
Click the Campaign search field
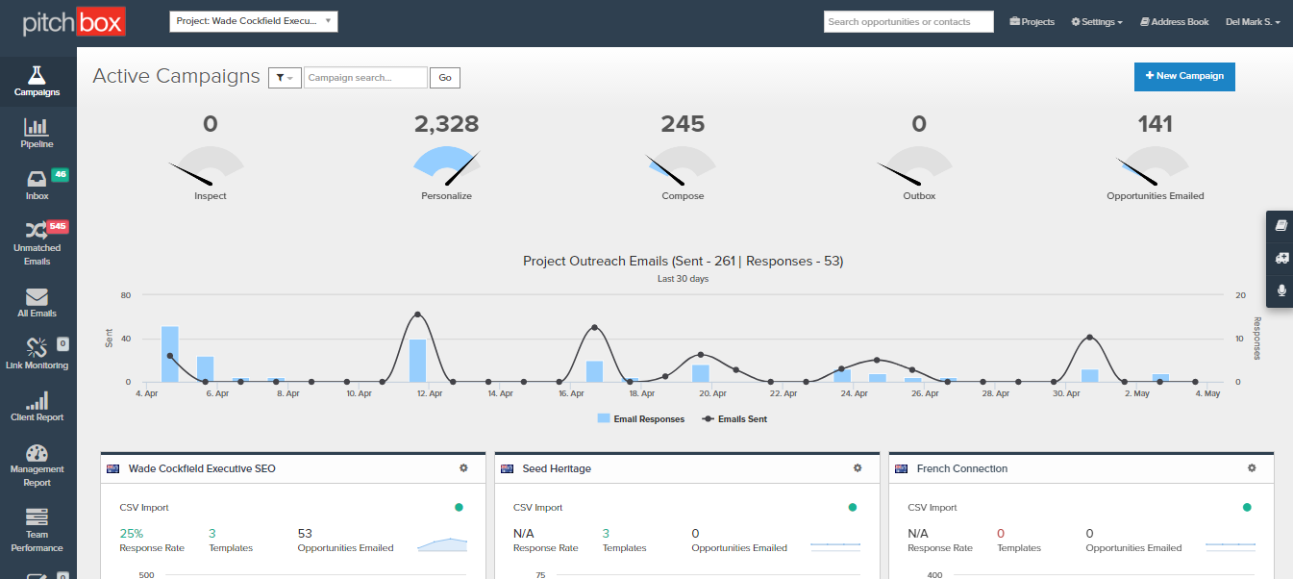[365, 78]
